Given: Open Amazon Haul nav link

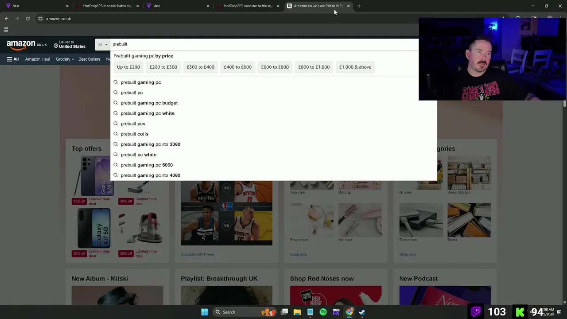Looking at the screenshot, I should click(38, 59).
